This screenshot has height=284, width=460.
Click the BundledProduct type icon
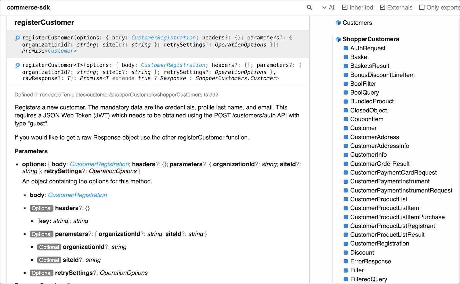point(346,101)
